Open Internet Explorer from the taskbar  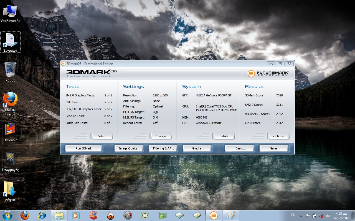tap(42, 215)
